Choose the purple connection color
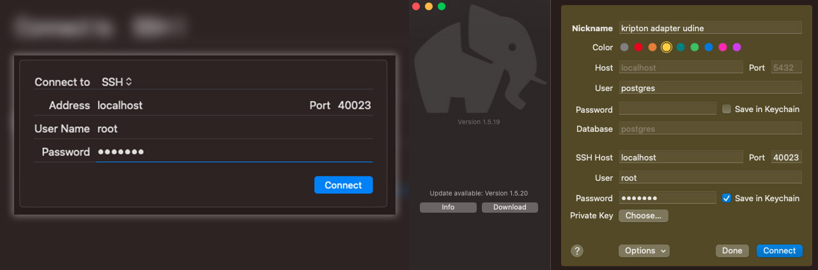This screenshot has width=818, height=270. coord(737,47)
